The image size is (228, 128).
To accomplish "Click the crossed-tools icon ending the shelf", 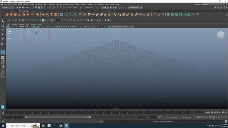I will coord(197,14).
